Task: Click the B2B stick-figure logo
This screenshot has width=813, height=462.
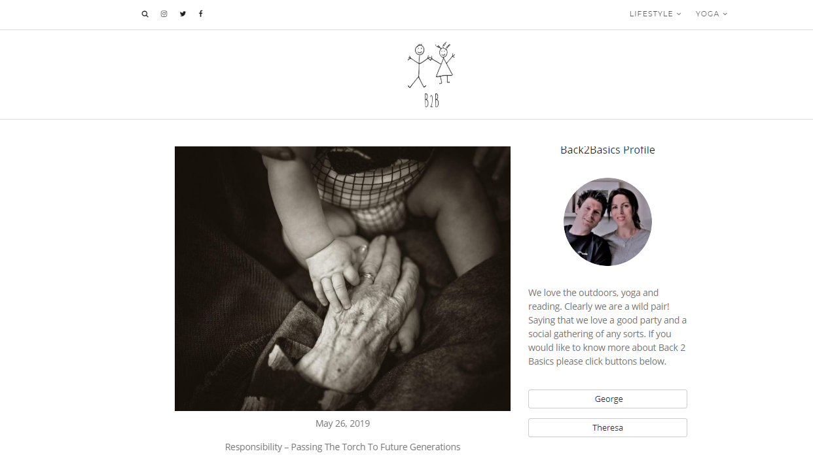Action: click(x=431, y=74)
